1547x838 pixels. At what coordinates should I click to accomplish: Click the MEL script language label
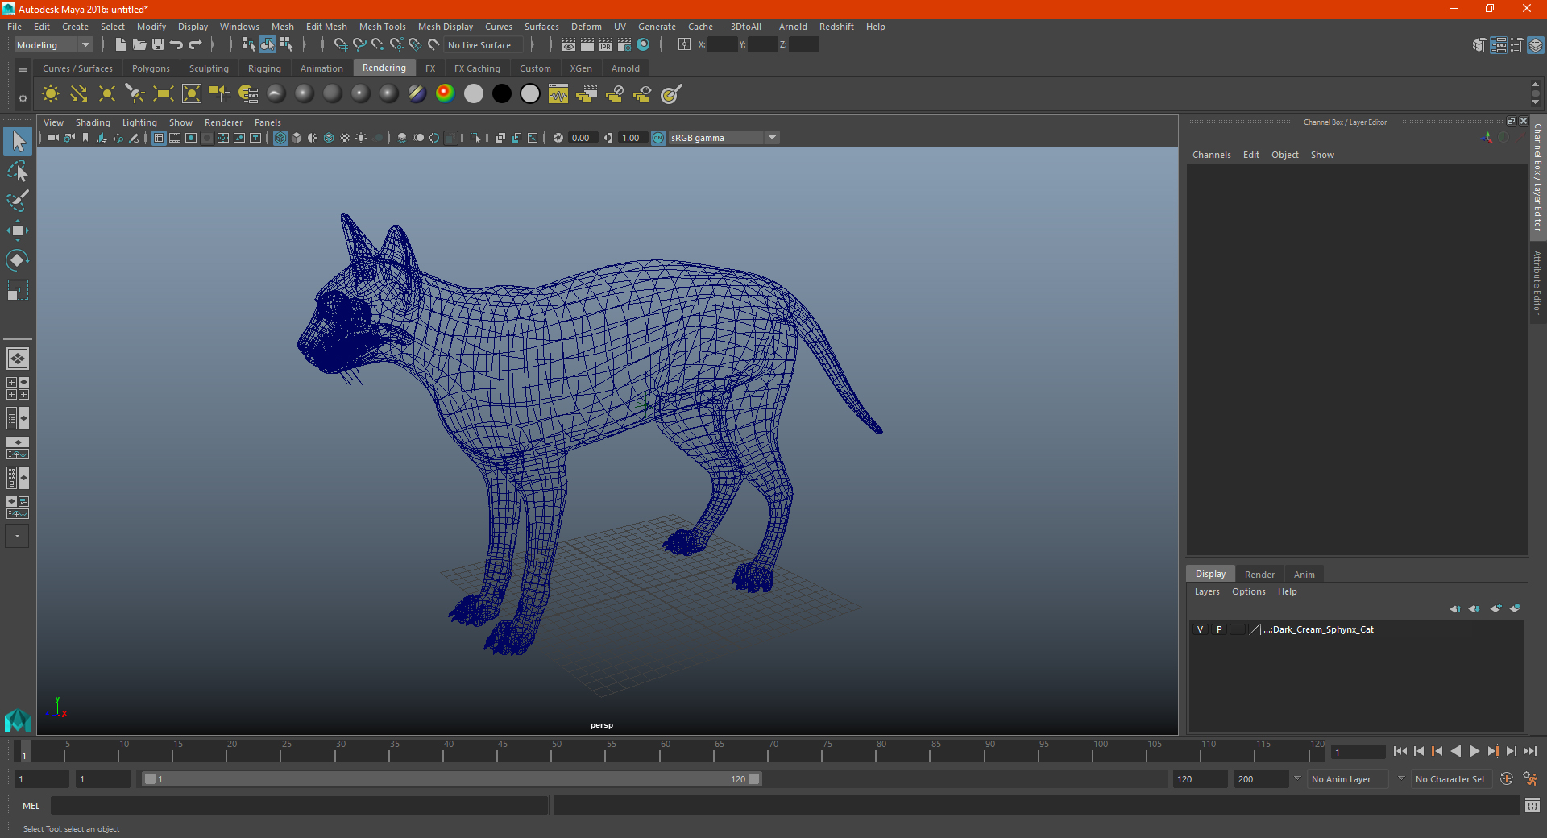pyautogui.click(x=31, y=806)
